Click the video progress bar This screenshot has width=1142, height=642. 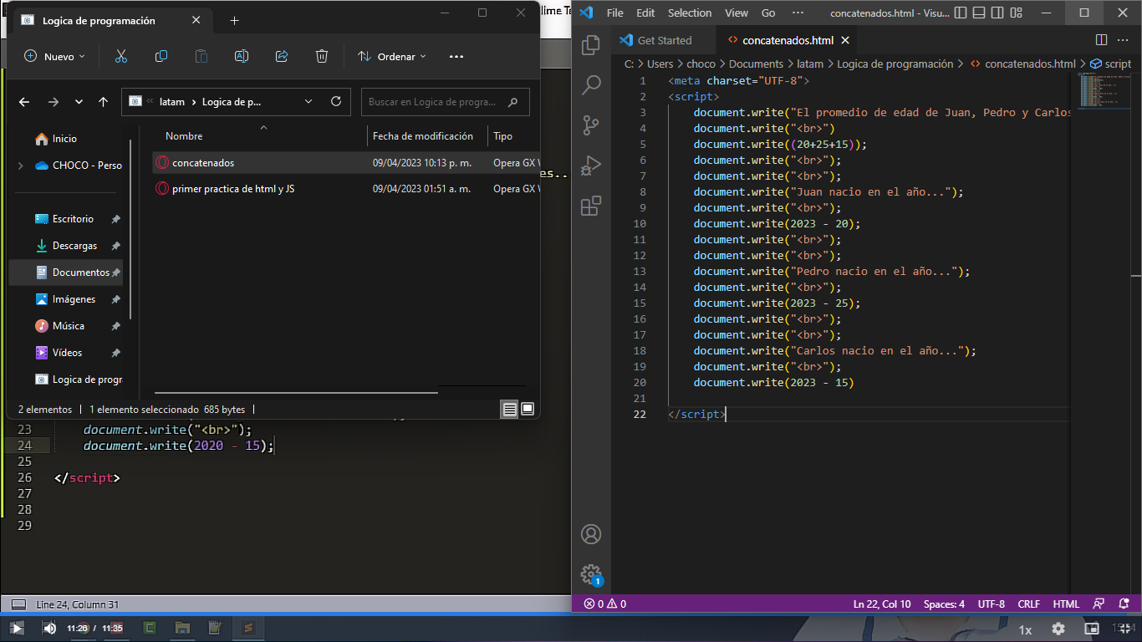[571, 614]
